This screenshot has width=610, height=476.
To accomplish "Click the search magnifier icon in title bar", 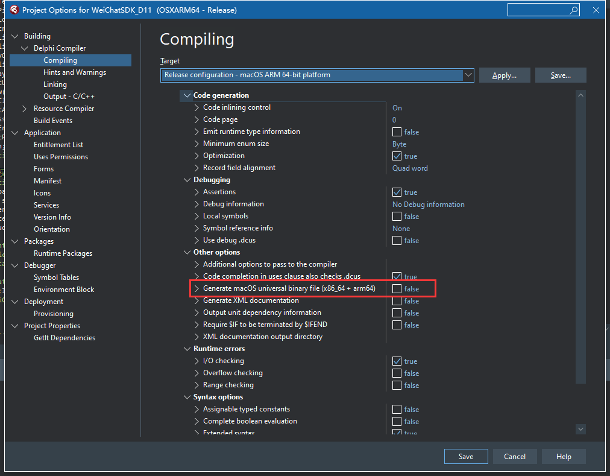I will [573, 10].
